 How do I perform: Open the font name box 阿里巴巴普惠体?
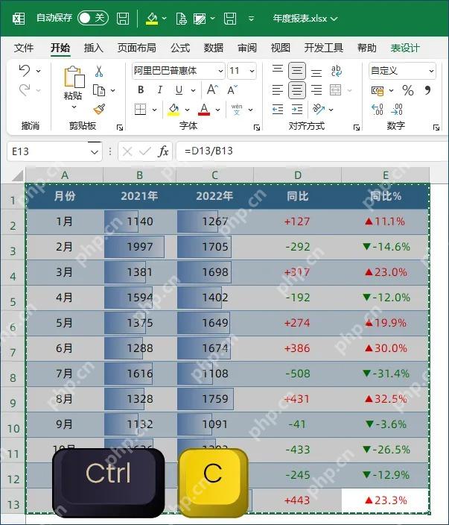pos(178,71)
